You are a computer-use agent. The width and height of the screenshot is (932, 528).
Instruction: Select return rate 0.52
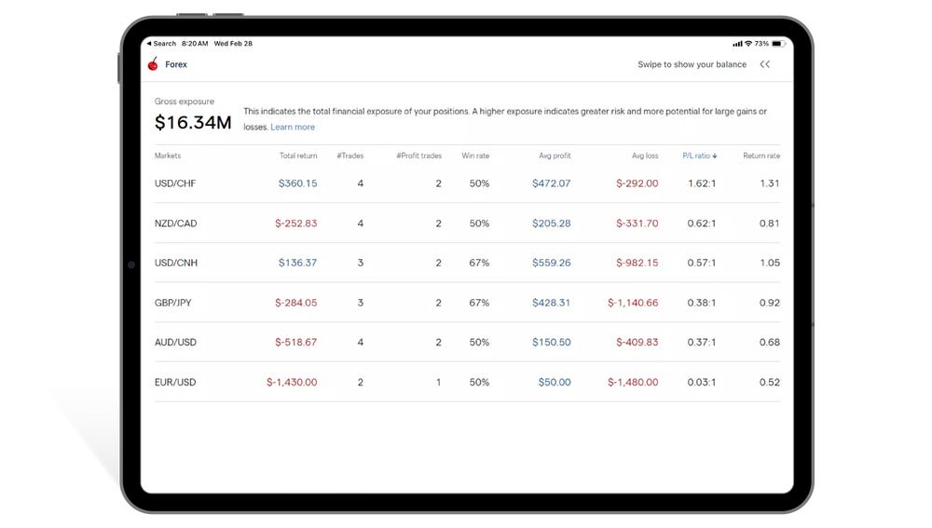pos(770,382)
